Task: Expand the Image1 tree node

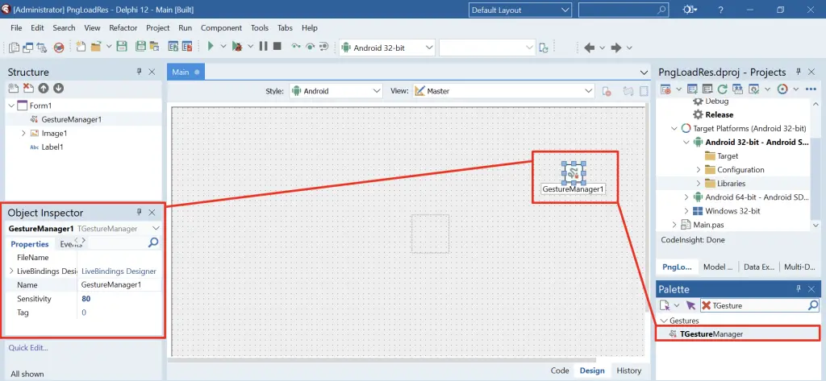Action: click(23, 133)
